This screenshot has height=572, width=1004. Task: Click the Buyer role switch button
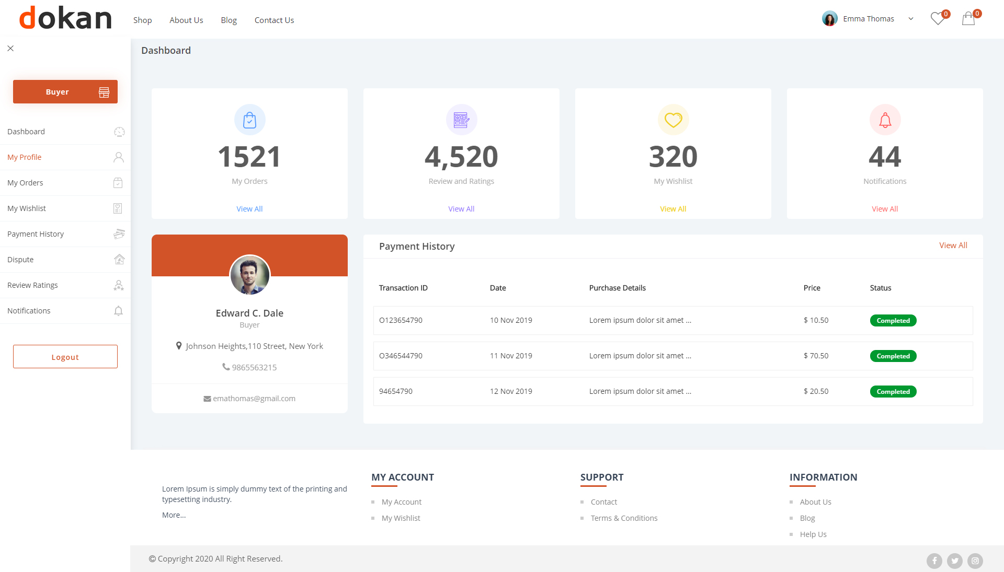65,92
